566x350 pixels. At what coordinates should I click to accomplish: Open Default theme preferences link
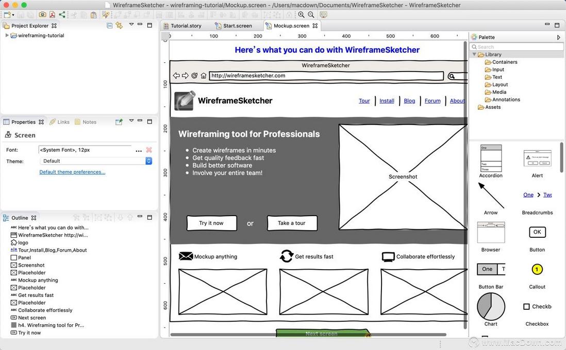(x=72, y=172)
